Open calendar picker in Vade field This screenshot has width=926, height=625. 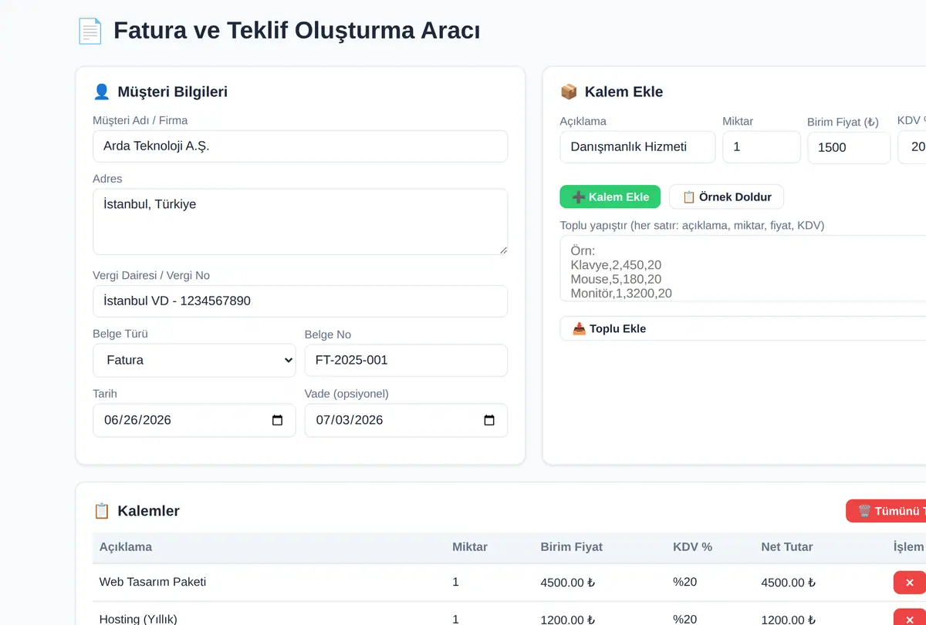[x=489, y=420]
